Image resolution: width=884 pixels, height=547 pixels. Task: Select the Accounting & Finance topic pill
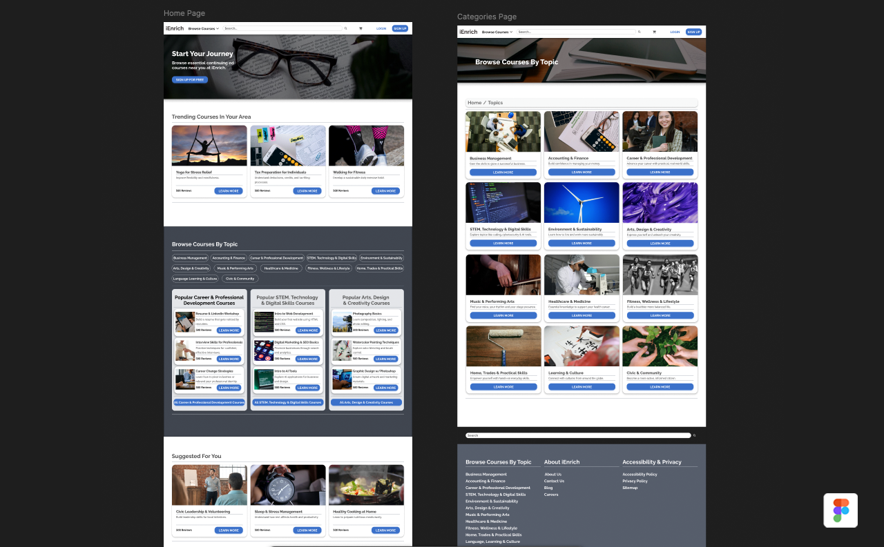pos(229,258)
